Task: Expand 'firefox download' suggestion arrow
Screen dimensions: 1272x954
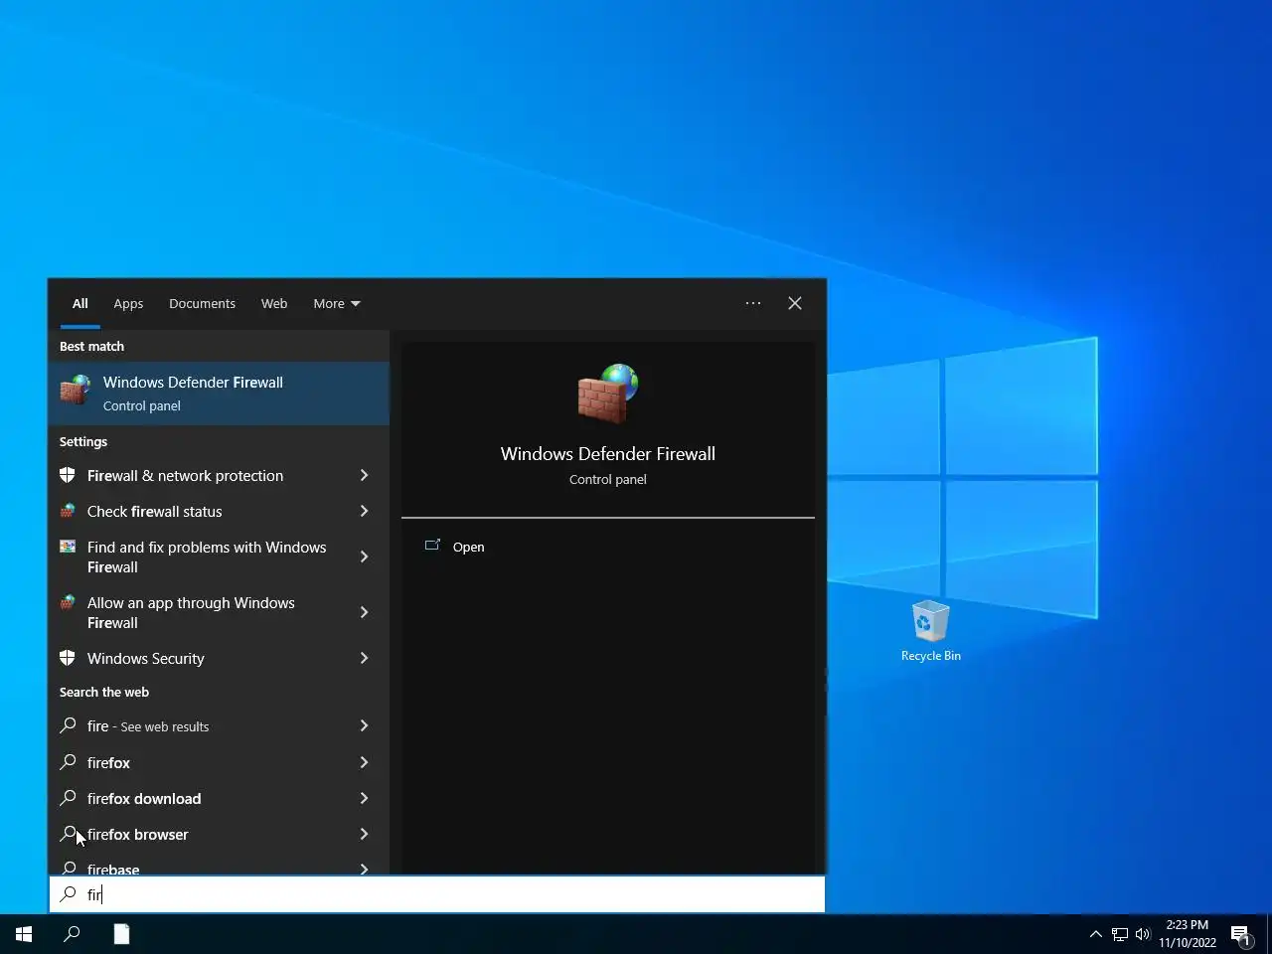Action: click(x=364, y=798)
